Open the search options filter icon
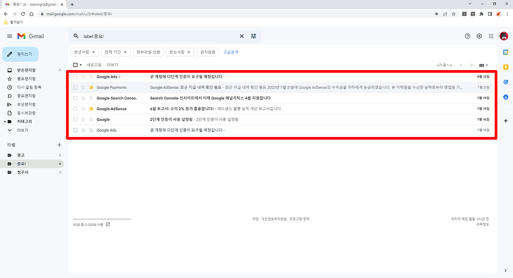This screenshot has width=513, height=278. pos(253,36)
